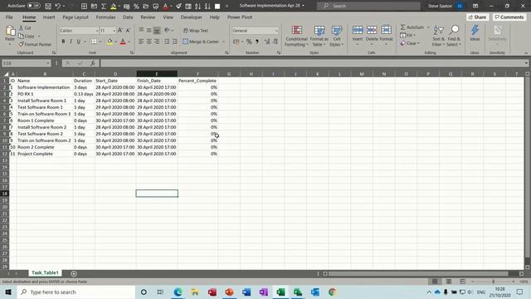Screen dimensions: 531x299
Task: Open Format as Table gallery
Action: pos(319,36)
